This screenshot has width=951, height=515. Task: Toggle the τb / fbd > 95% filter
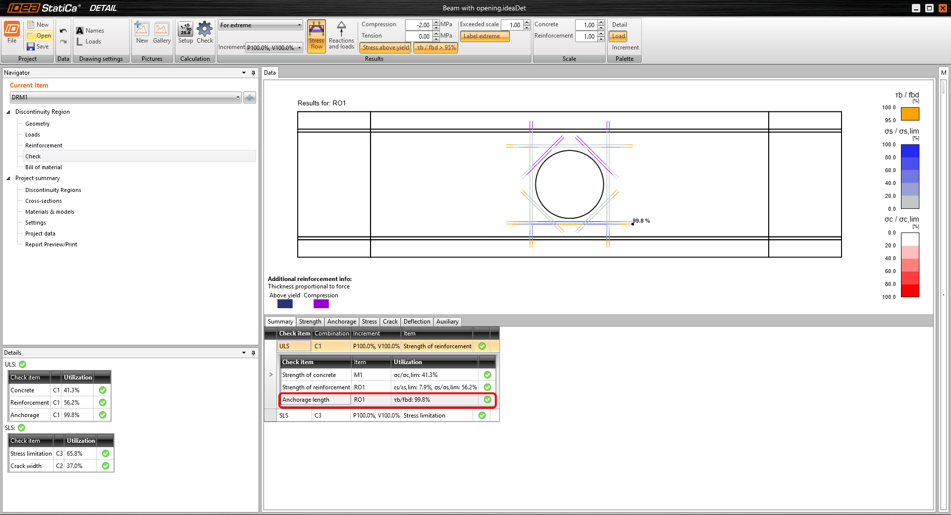(436, 47)
